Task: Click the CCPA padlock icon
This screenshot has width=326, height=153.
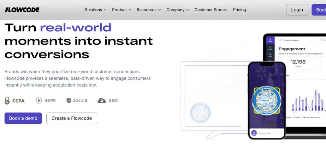Action: (x=7, y=101)
